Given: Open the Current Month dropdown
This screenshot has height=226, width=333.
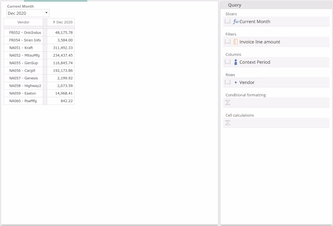Looking at the screenshot, I should (46, 13).
